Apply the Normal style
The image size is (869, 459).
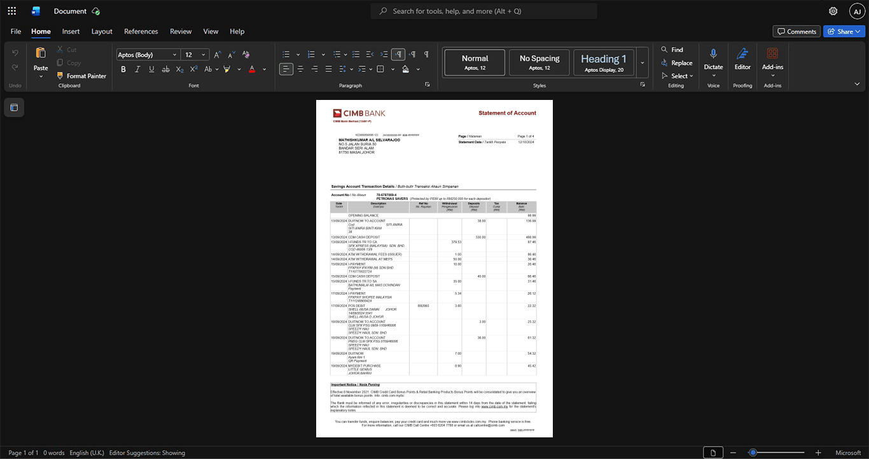475,63
